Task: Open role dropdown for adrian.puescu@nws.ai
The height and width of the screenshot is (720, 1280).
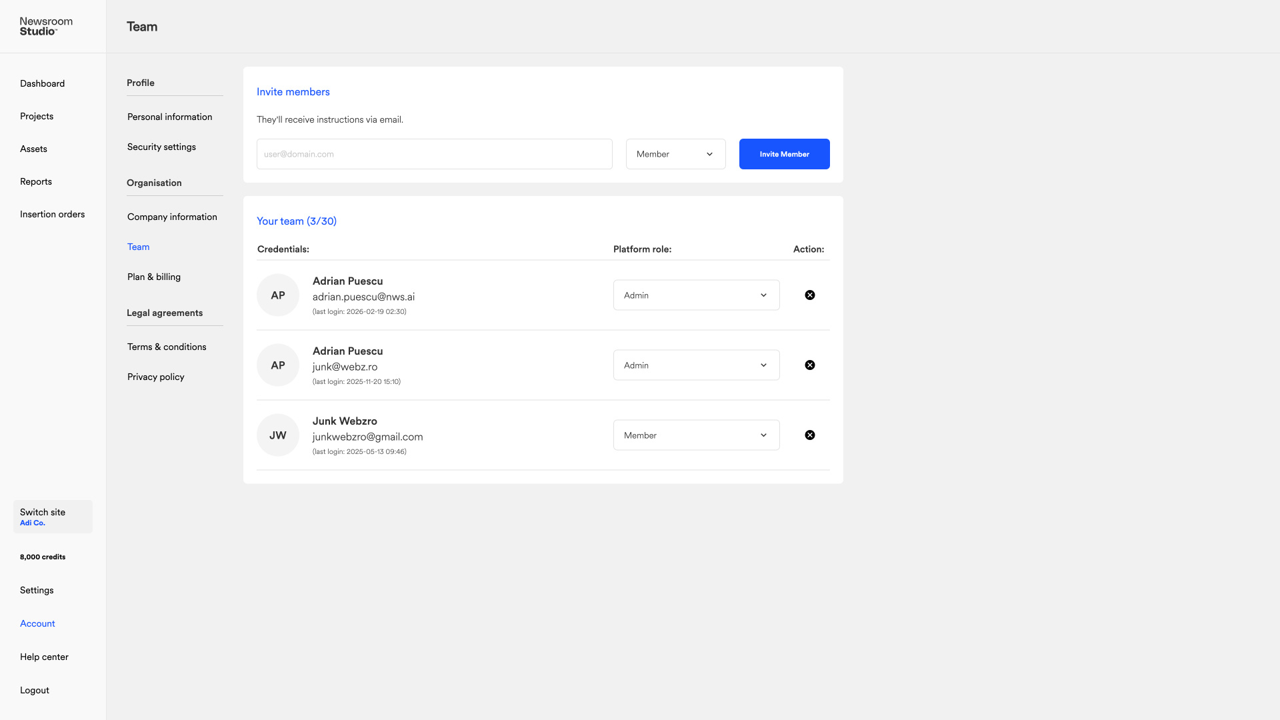Action: [x=696, y=295]
